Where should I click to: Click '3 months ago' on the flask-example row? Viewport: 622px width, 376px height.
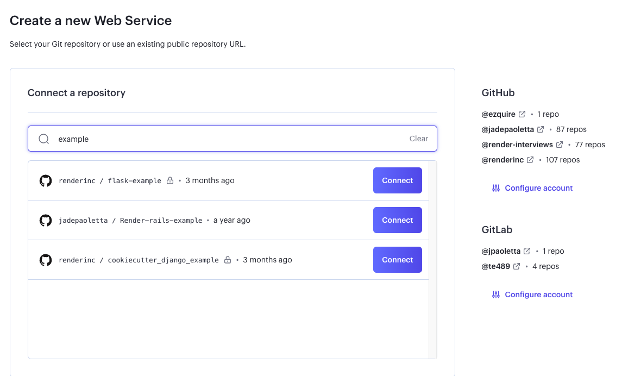(x=210, y=180)
